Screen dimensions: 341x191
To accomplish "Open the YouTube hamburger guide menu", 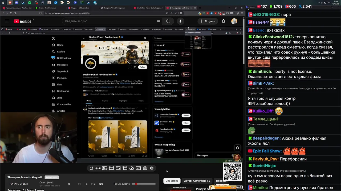I will click(x=7, y=21).
